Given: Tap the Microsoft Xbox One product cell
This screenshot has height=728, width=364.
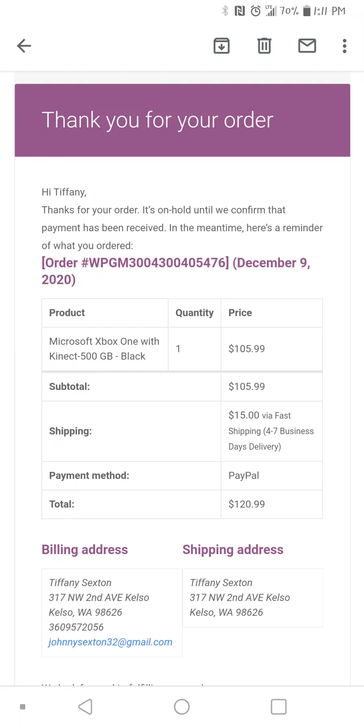Looking at the screenshot, I should point(105,349).
